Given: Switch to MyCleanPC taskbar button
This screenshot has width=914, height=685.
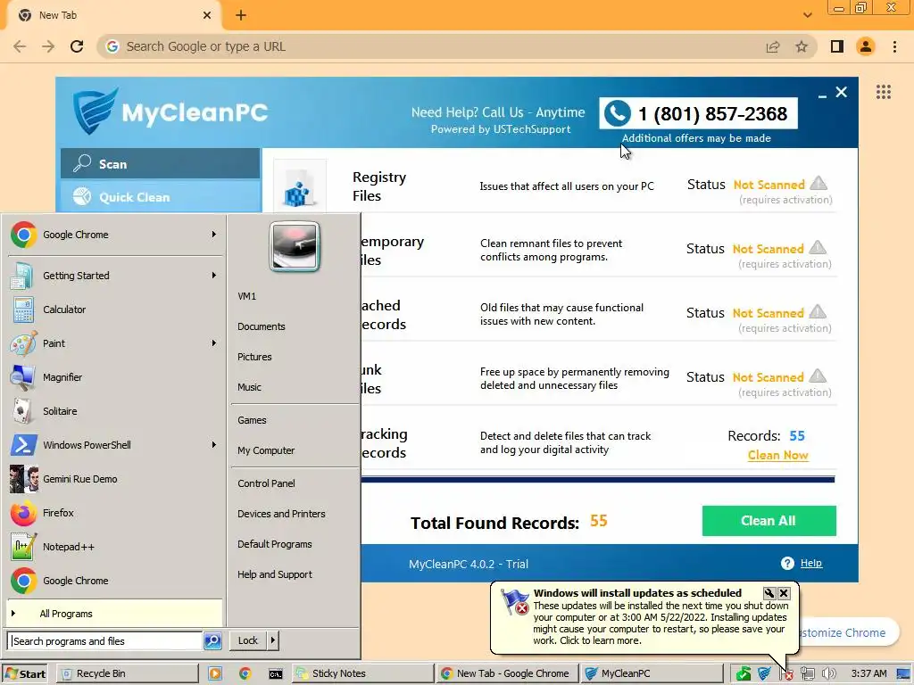Looking at the screenshot, I should pos(651,673).
